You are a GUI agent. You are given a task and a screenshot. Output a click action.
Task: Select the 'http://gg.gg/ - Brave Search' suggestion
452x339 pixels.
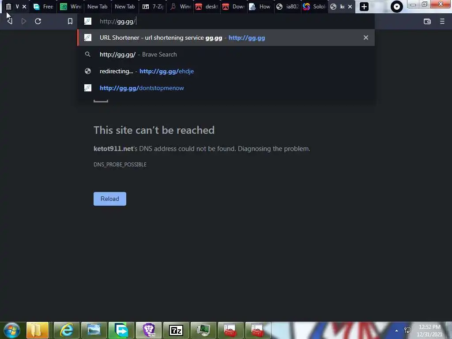(226, 54)
